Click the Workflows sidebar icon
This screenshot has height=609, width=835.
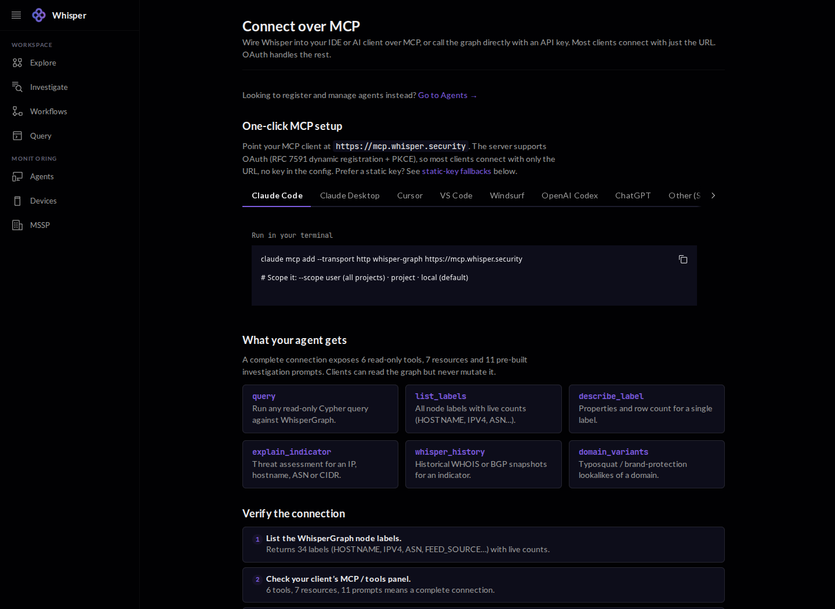(x=17, y=111)
